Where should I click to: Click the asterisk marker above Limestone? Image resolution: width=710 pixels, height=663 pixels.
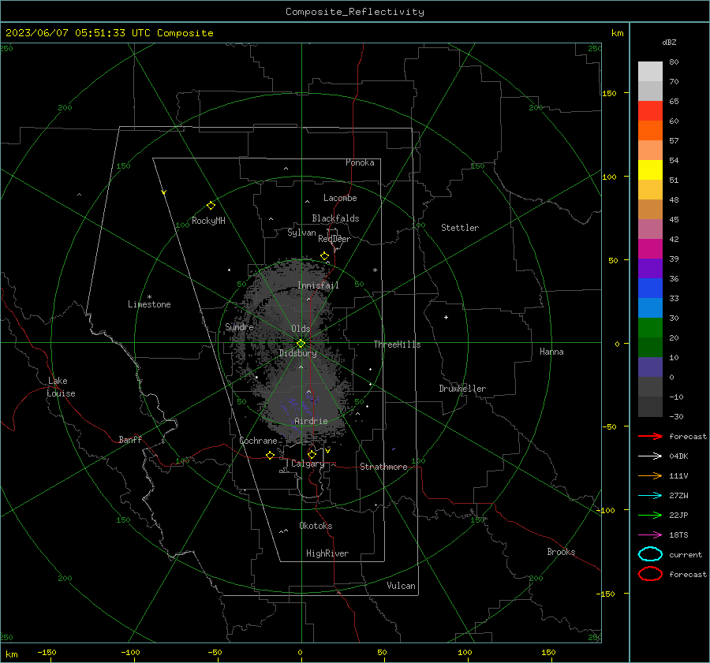(149, 297)
